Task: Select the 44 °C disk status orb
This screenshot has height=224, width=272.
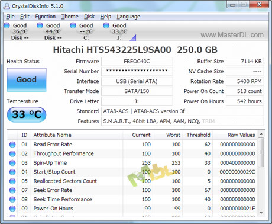Action: point(40,25)
